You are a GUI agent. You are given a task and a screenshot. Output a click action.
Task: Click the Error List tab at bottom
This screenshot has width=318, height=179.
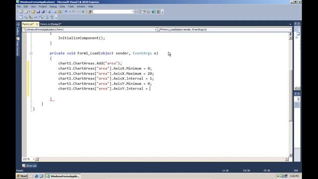coord(30,166)
